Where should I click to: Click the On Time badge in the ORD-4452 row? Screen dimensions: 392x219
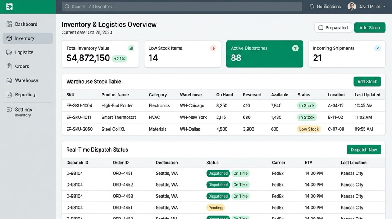pyautogui.click(x=241, y=185)
